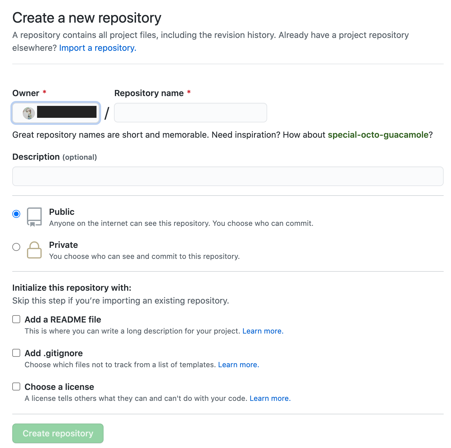This screenshot has height=448, width=451.
Task: Click the public repository book icon
Action: coord(34,217)
